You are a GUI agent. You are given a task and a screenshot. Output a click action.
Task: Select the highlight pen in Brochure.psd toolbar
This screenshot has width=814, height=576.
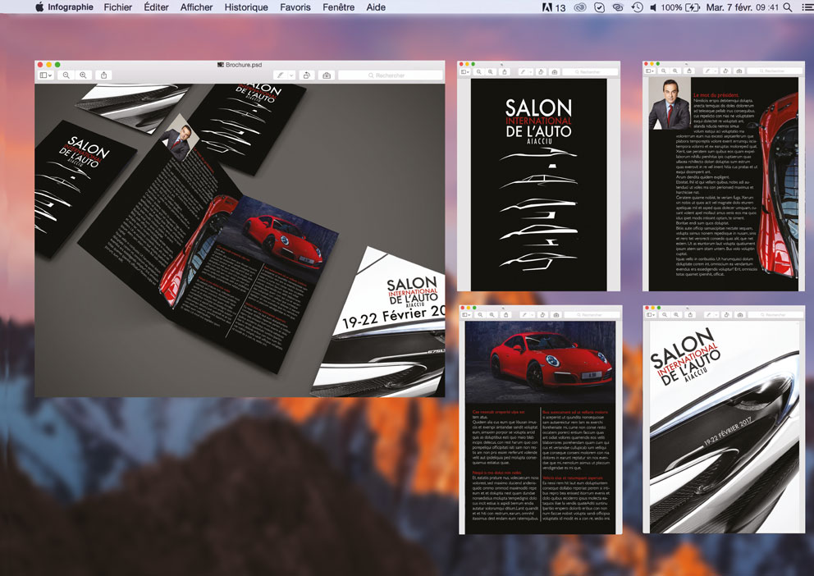281,75
